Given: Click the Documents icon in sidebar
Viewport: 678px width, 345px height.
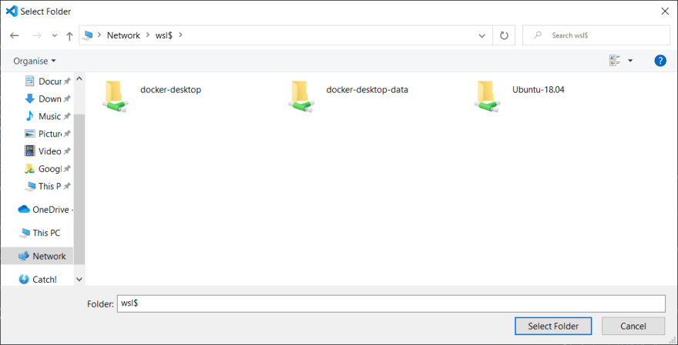Looking at the screenshot, I should pos(29,81).
